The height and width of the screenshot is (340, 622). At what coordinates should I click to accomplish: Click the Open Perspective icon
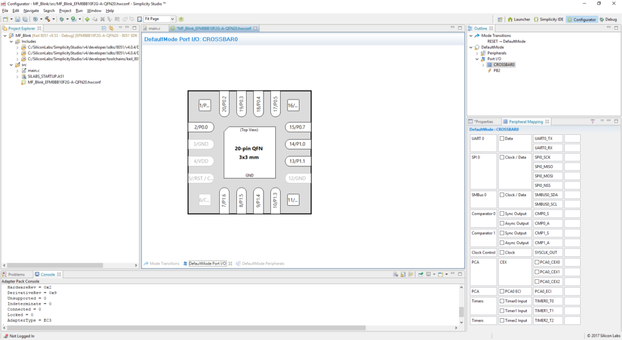[500, 19]
